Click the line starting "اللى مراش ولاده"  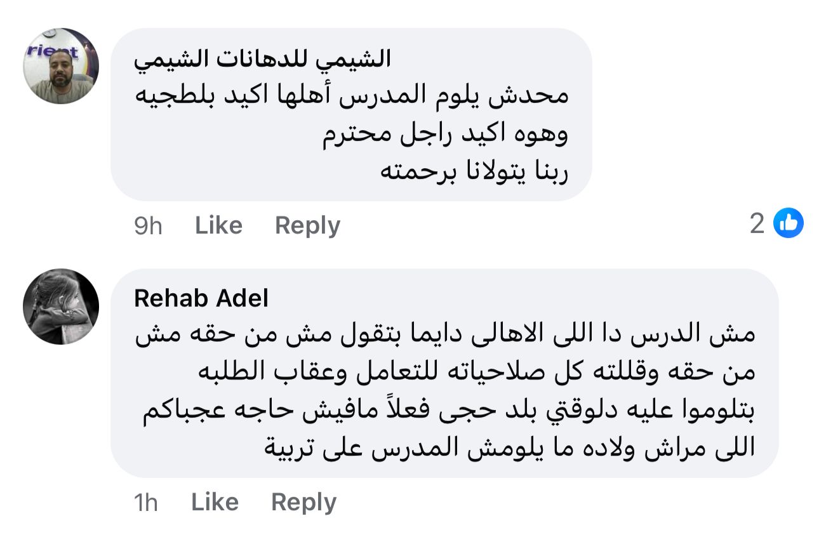[x=509, y=448]
